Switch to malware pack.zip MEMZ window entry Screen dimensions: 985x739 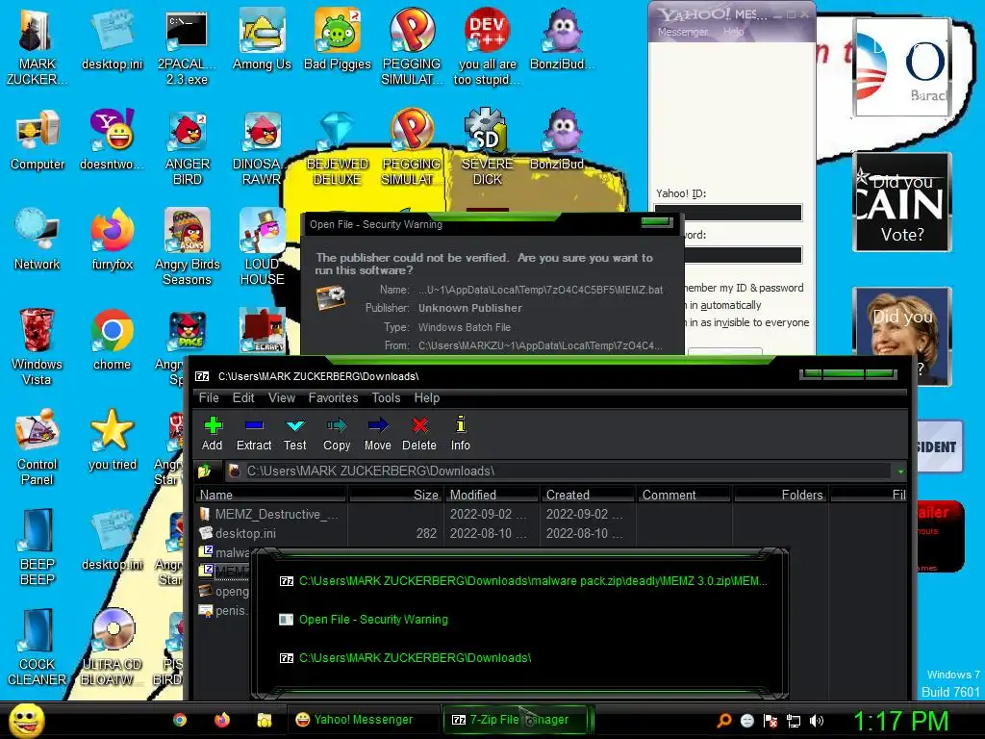[x=522, y=580]
